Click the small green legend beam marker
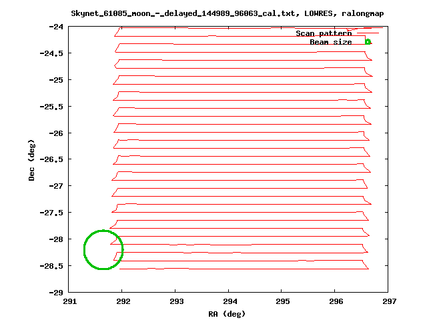This screenshot has width=427, height=320. coord(368,42)
